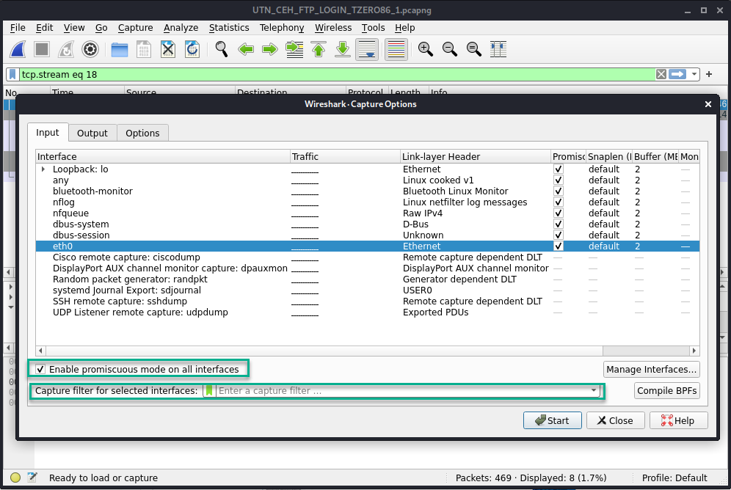Save this capture file from the toolbar

144,49
